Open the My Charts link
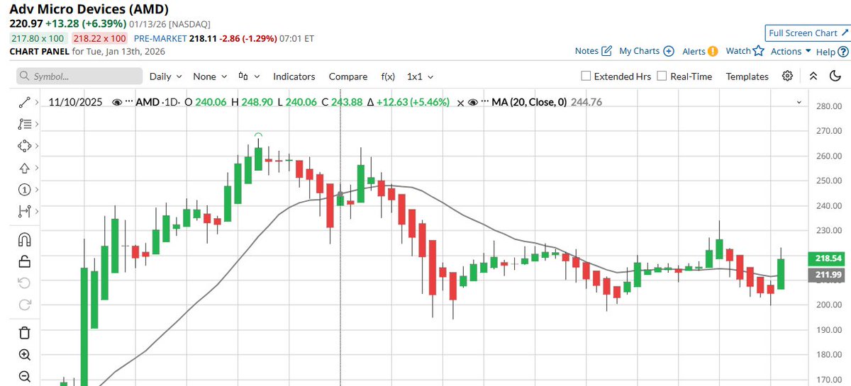Viewport: 851px width, 386px height. pos(640,51)
